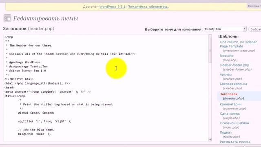Click the '<title><?php' code line
Viewport: 261px width, 147px height.
[15, 96]
